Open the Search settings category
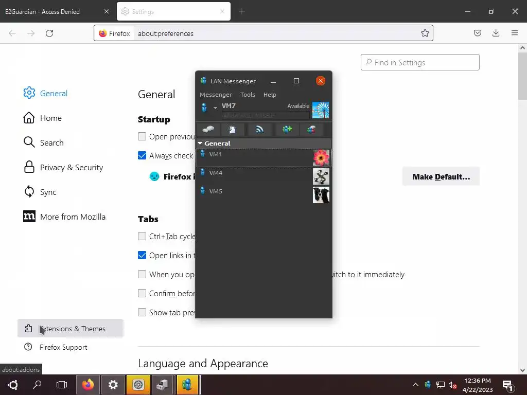The image size is (527, 395). point(43,142)
